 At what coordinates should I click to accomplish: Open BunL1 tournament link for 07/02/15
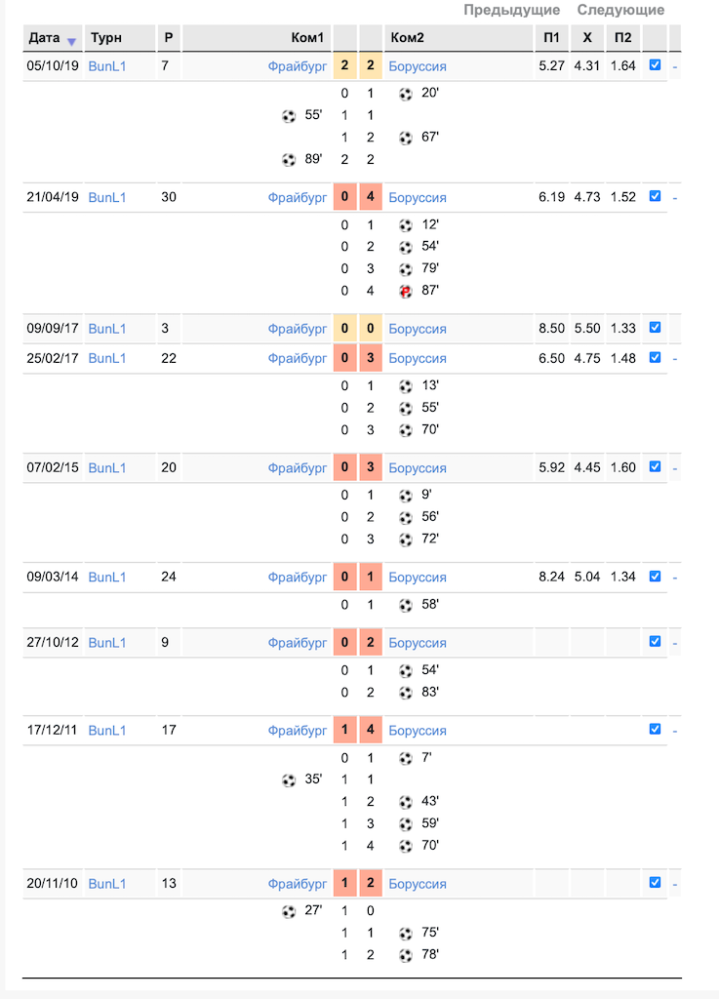pos(107,467)
